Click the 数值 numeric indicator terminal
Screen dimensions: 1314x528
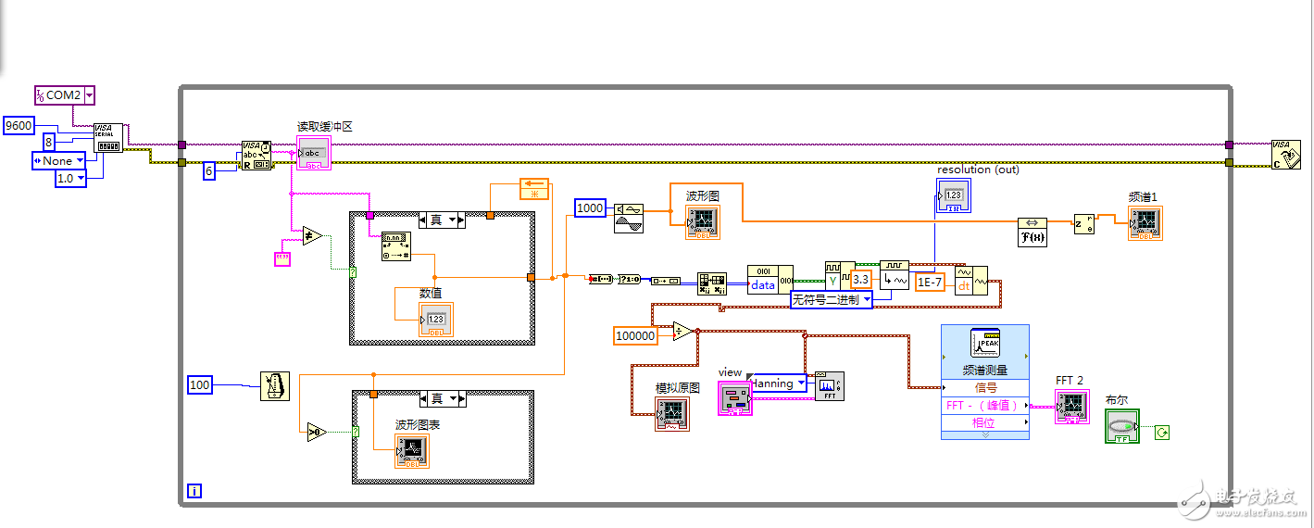(436, 319)
